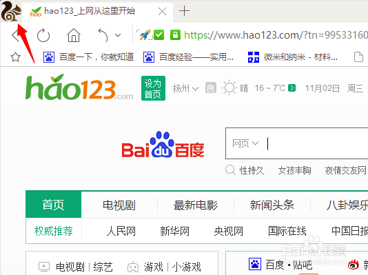The height and width of the screenshot is (275, 368).
Task: Open the 小游戏 link
Action: click(x=186, y=267)
